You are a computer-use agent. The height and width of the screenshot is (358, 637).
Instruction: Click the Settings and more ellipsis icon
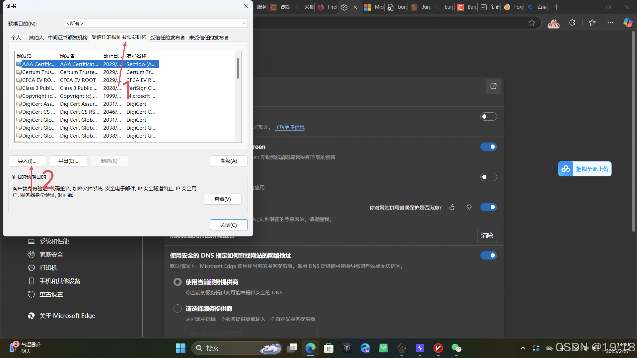pyautogui.click(x=610, y=23)
